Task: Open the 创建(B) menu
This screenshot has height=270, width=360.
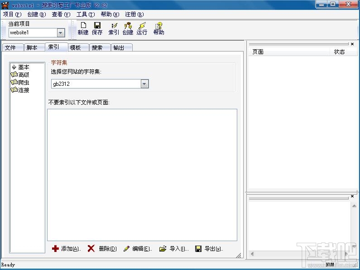Action: [37, 14]
